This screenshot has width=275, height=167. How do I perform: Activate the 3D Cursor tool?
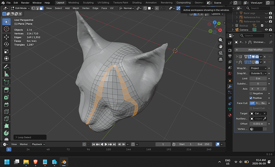click(x=6, y=29)
